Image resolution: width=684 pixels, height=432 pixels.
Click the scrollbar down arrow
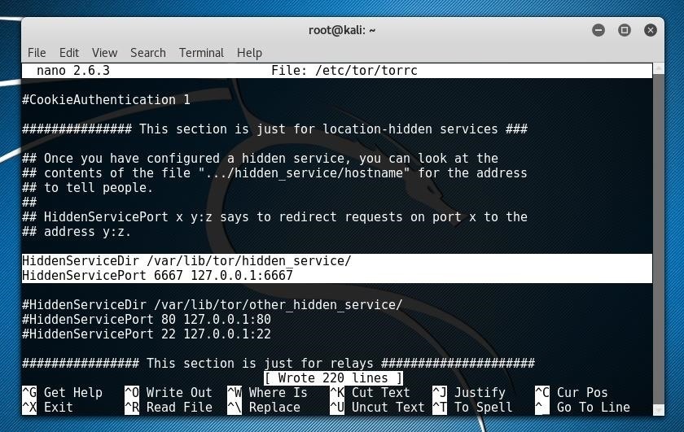659,410
